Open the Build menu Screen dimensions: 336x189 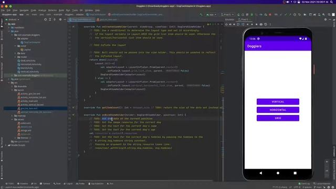click(61, 10)
